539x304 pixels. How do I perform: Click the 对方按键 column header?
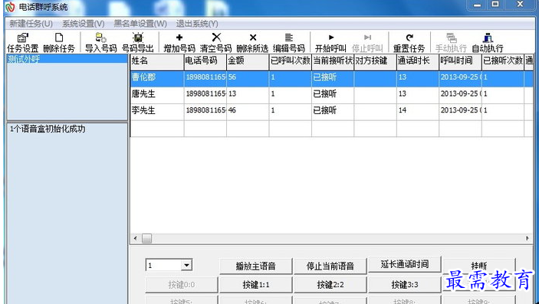[x=376, y=61]
